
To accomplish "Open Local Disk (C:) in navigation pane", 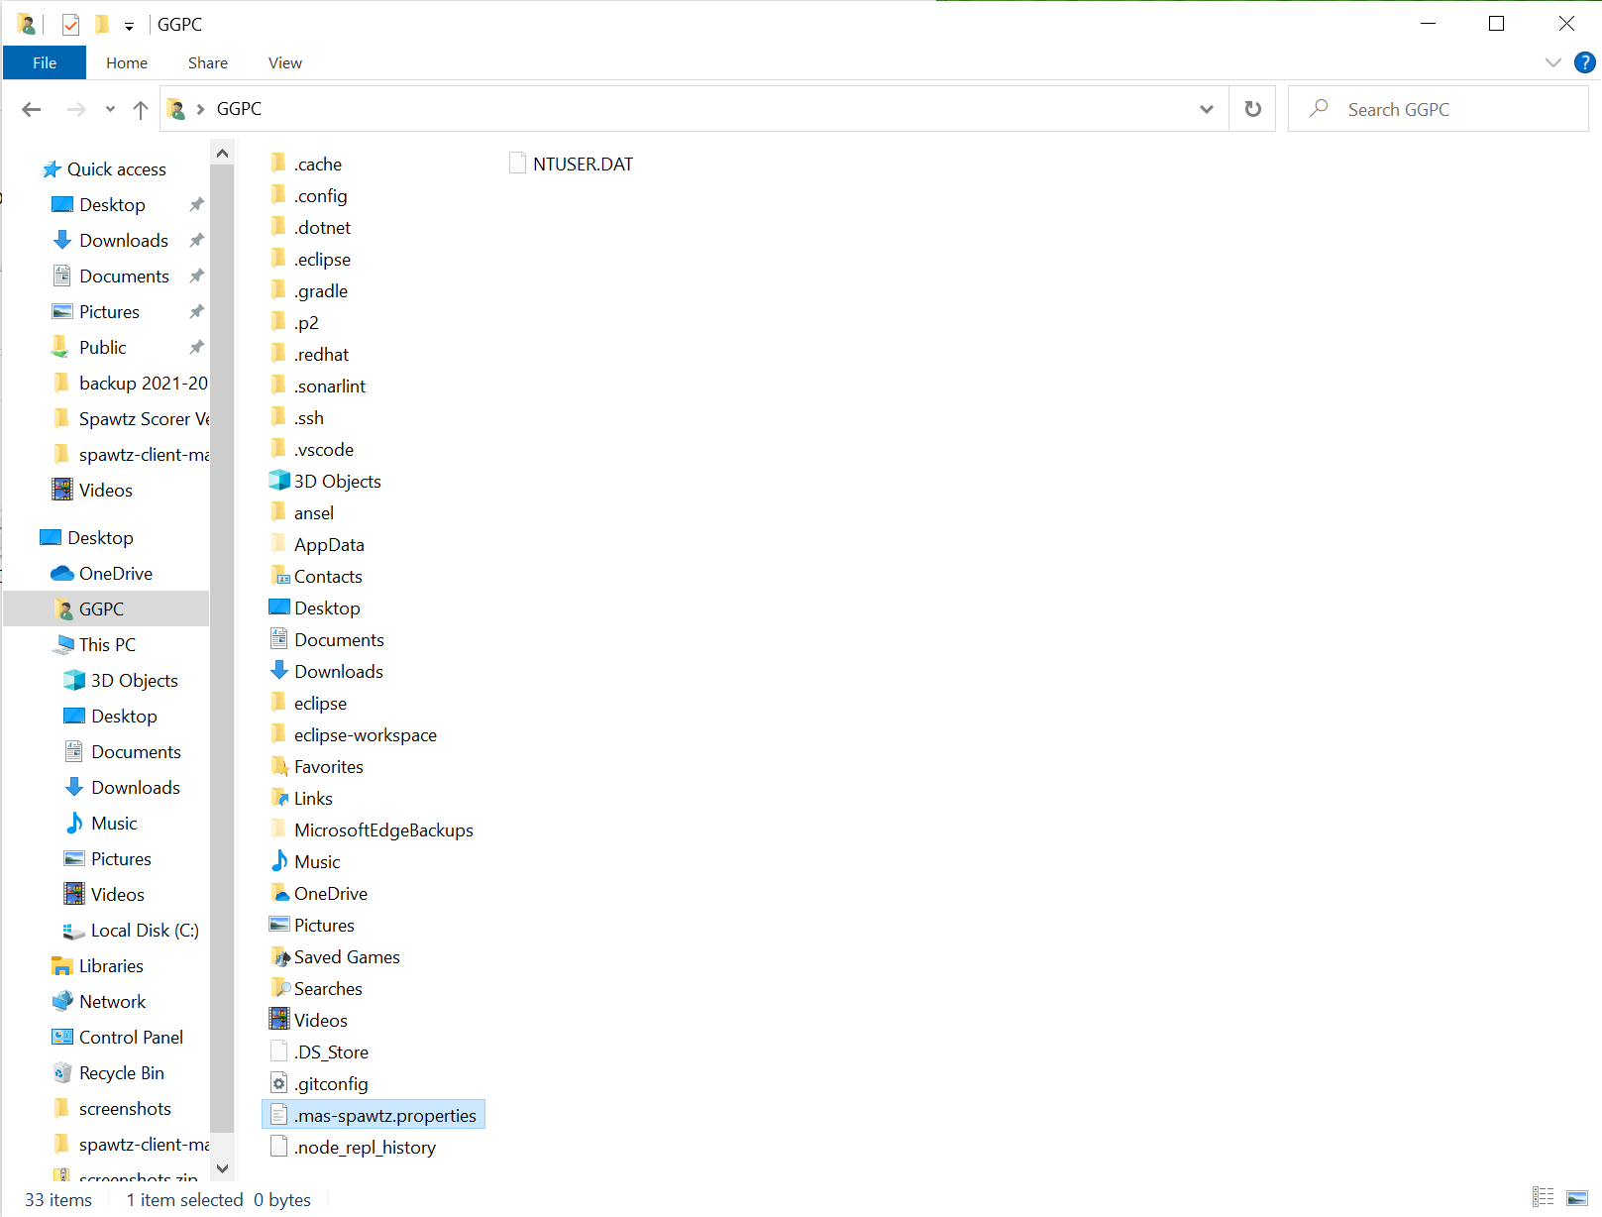I will pos(145,931).
